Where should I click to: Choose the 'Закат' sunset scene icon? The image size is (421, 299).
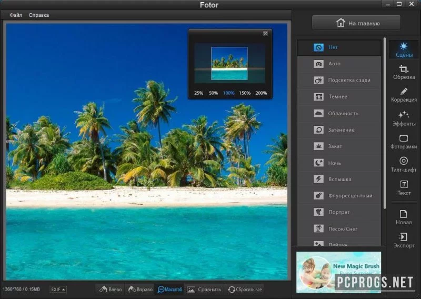318,146
